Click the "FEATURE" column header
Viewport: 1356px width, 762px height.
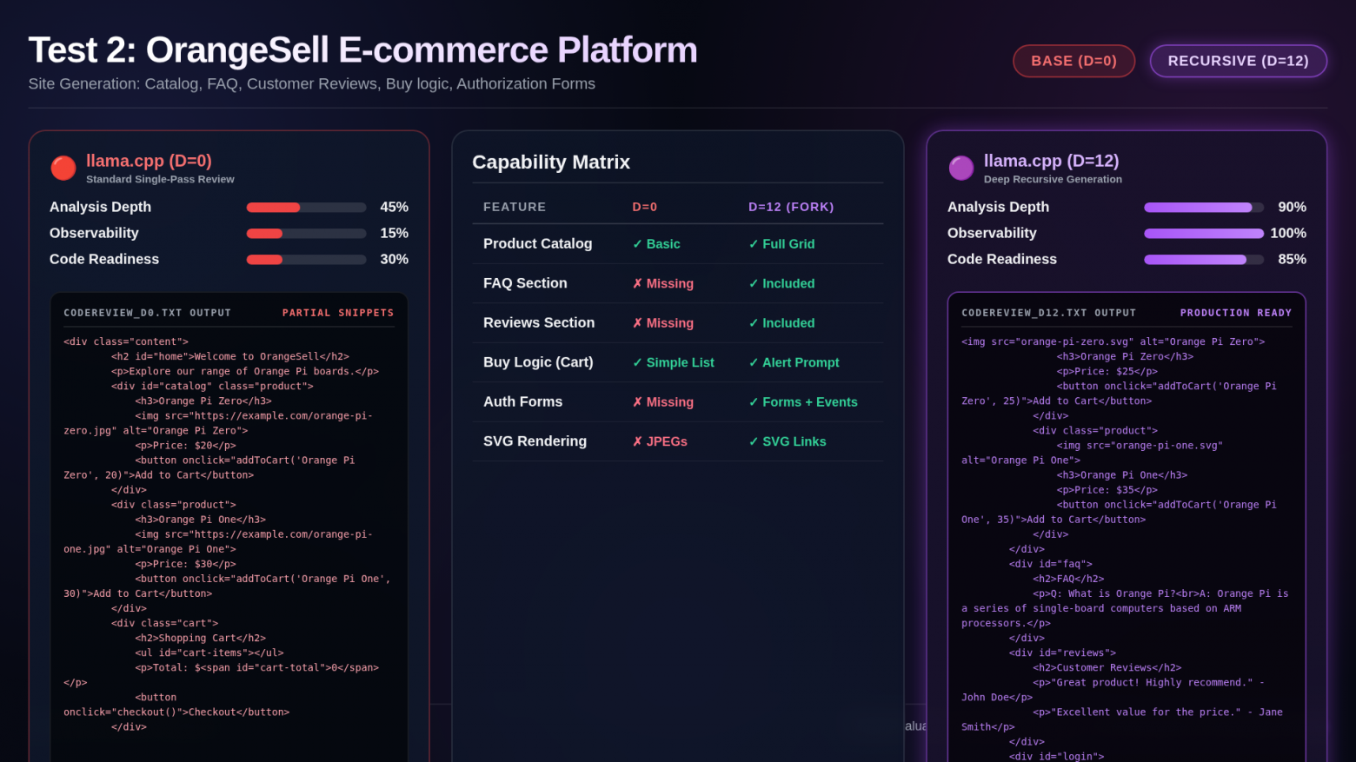click(x=515, y=207)
